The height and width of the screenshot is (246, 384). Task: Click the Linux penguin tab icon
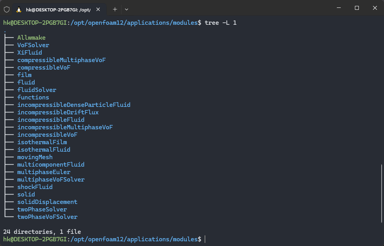[x=19, y=9]
